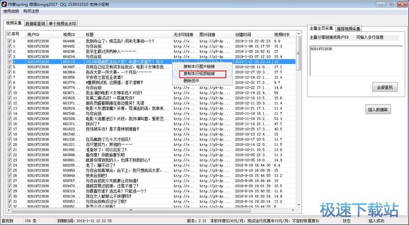This screenshot has width=409, height=225.
Task: Click the 版本: 2.31 status text
Action: click(196, 221)
